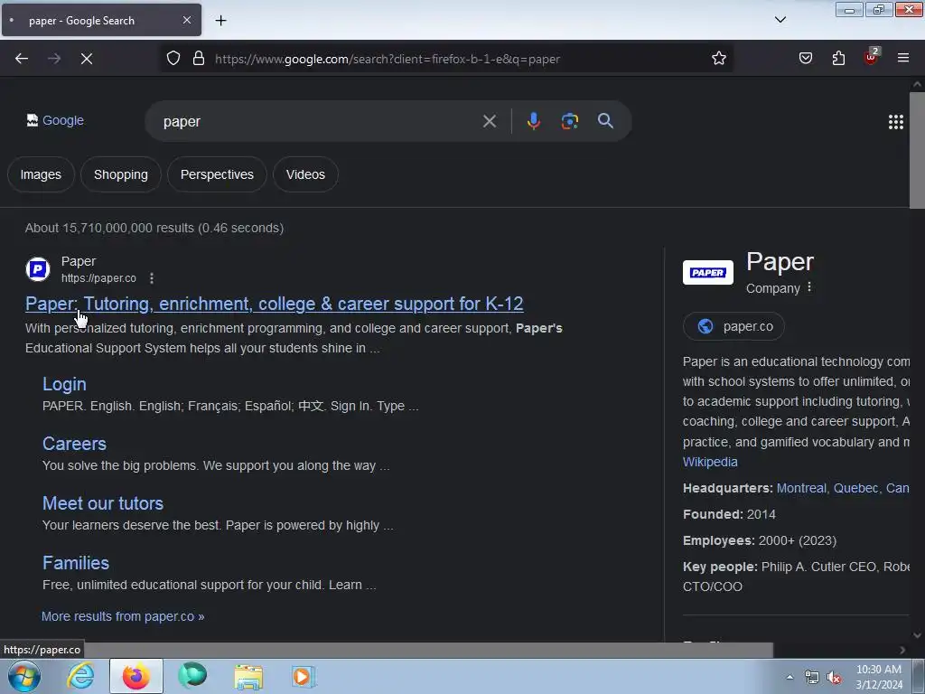Stop loading the page
Screen dimensions: 925x694
click(86, 59)
